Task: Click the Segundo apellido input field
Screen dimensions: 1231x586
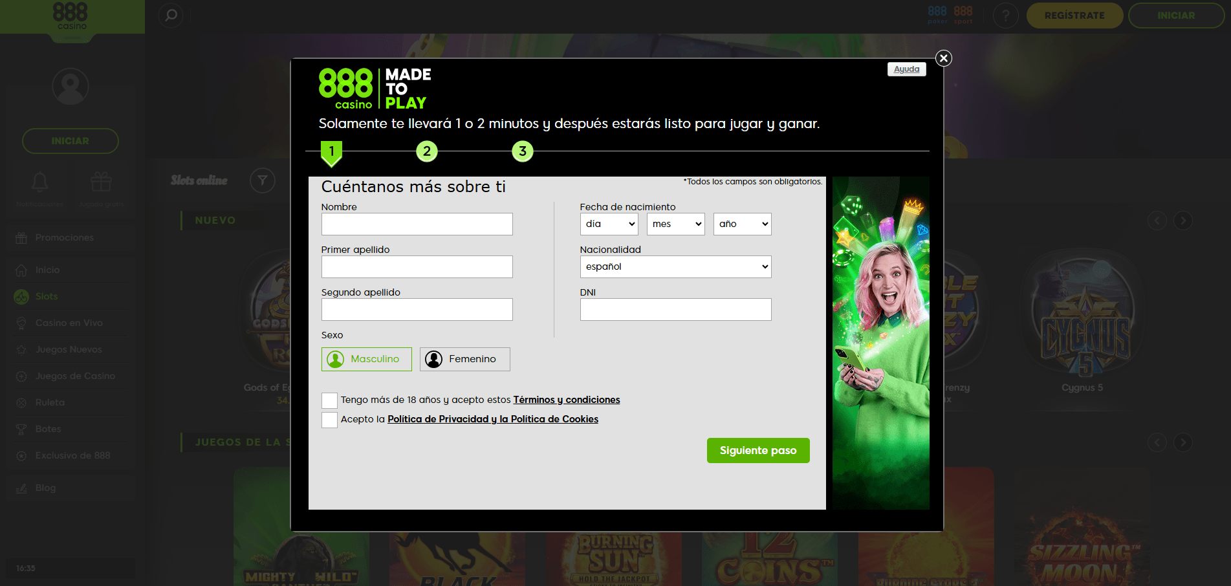Action: (417, 309)
